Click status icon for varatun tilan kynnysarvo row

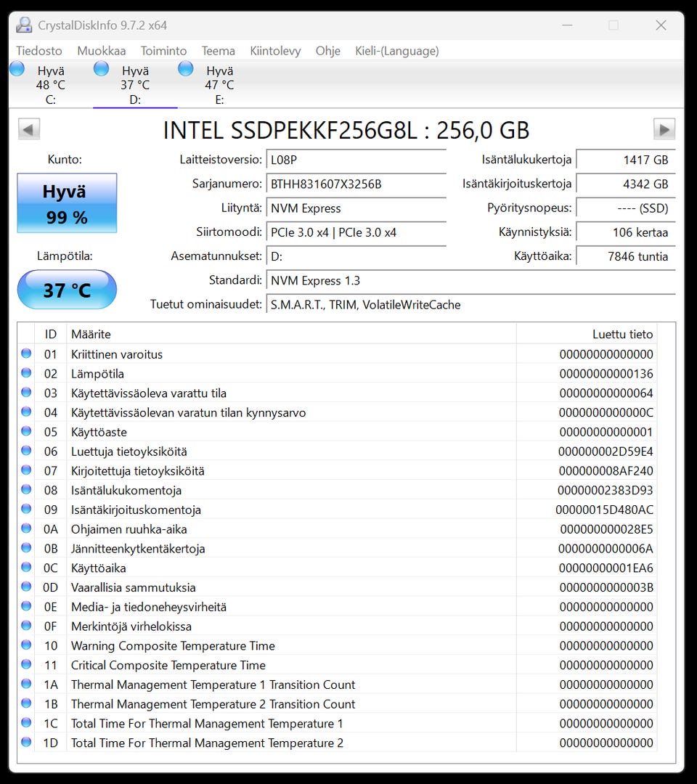26,412
